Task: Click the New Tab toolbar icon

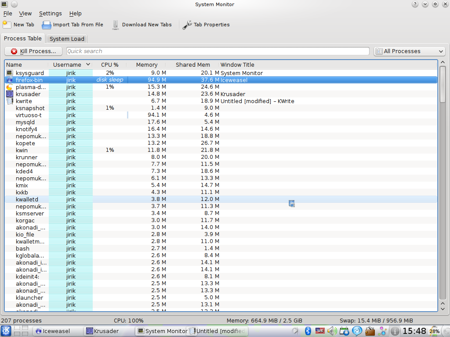Action: tap(7, 25)
